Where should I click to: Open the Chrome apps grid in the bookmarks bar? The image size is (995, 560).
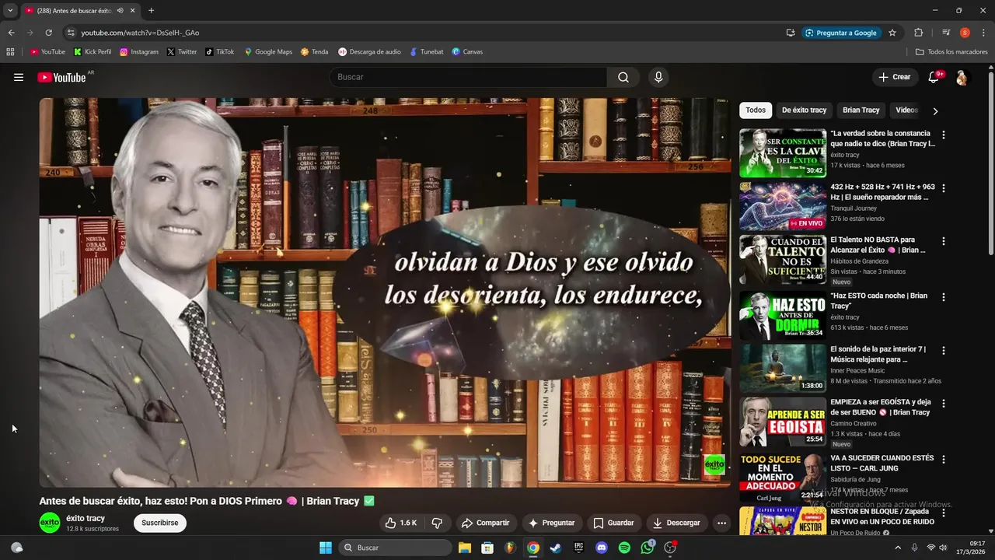click(x=10, y=52)
